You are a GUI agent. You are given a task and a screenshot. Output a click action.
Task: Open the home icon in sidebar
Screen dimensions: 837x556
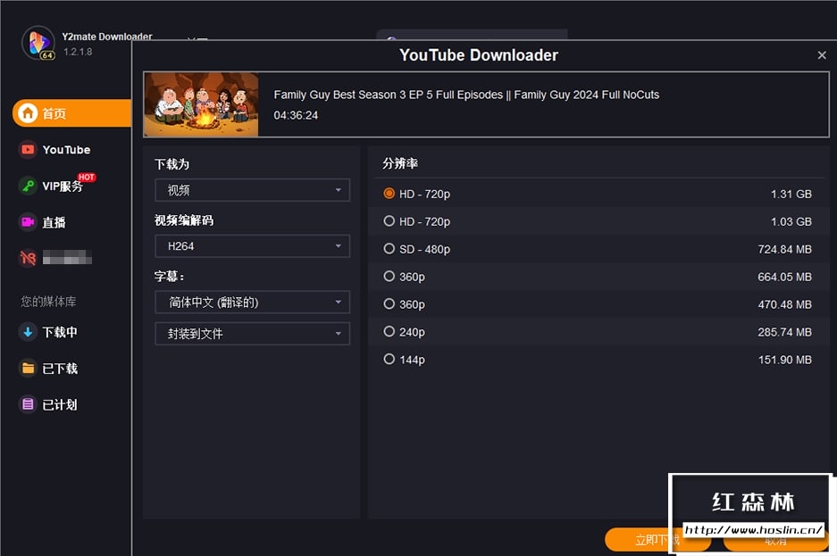click(x=28, y=113)
